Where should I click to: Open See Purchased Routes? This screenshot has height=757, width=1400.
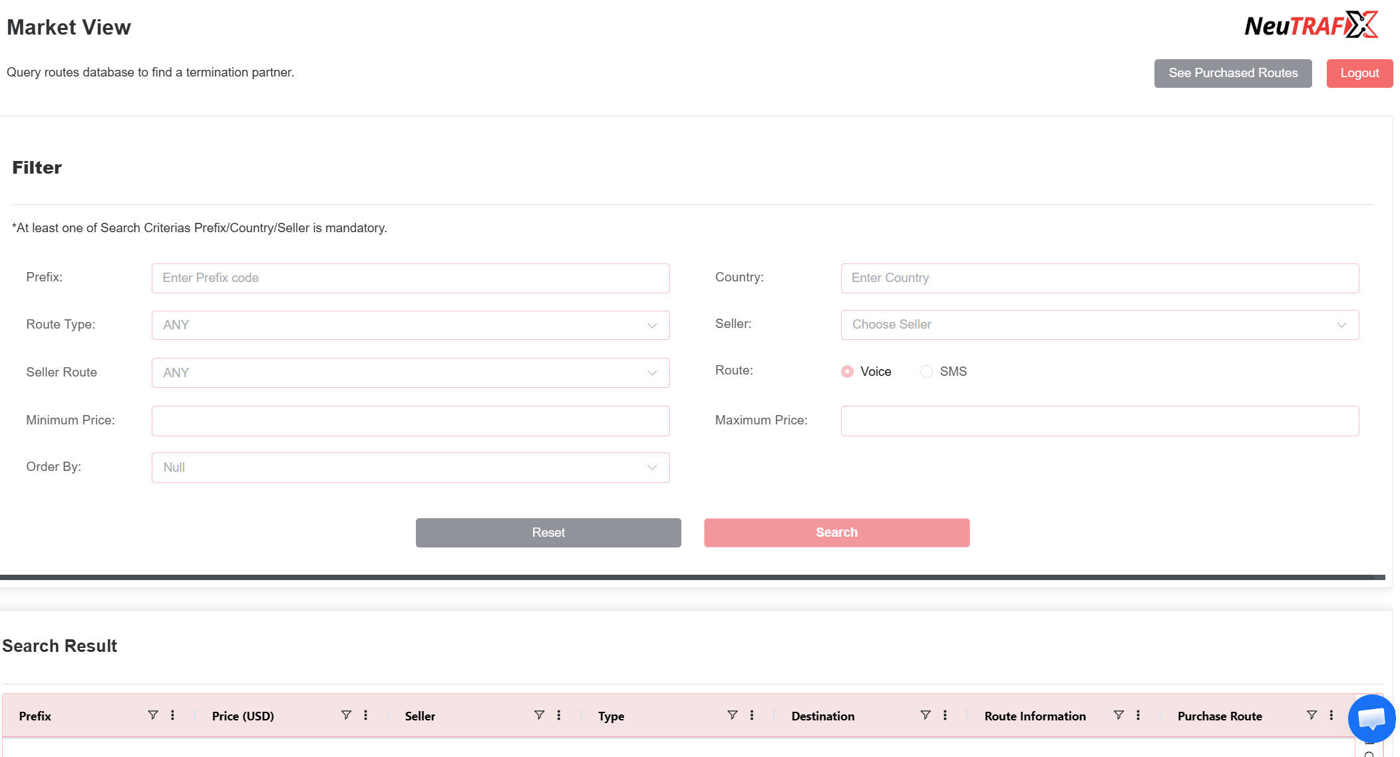pyautogui.click(x=1232, y=73)
